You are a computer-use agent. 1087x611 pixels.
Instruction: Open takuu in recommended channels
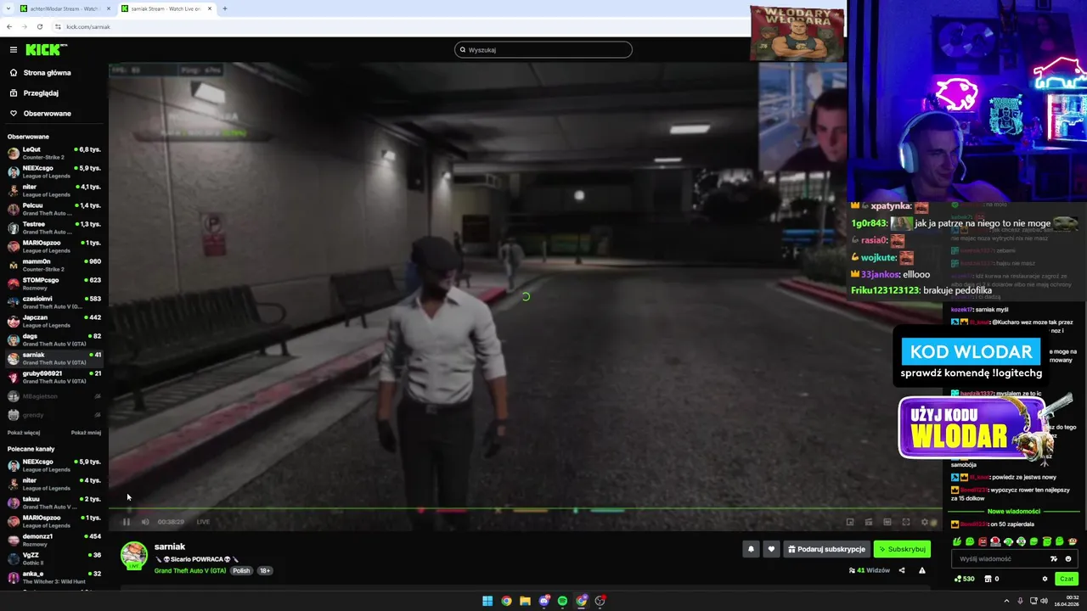[x=54, y=502]
